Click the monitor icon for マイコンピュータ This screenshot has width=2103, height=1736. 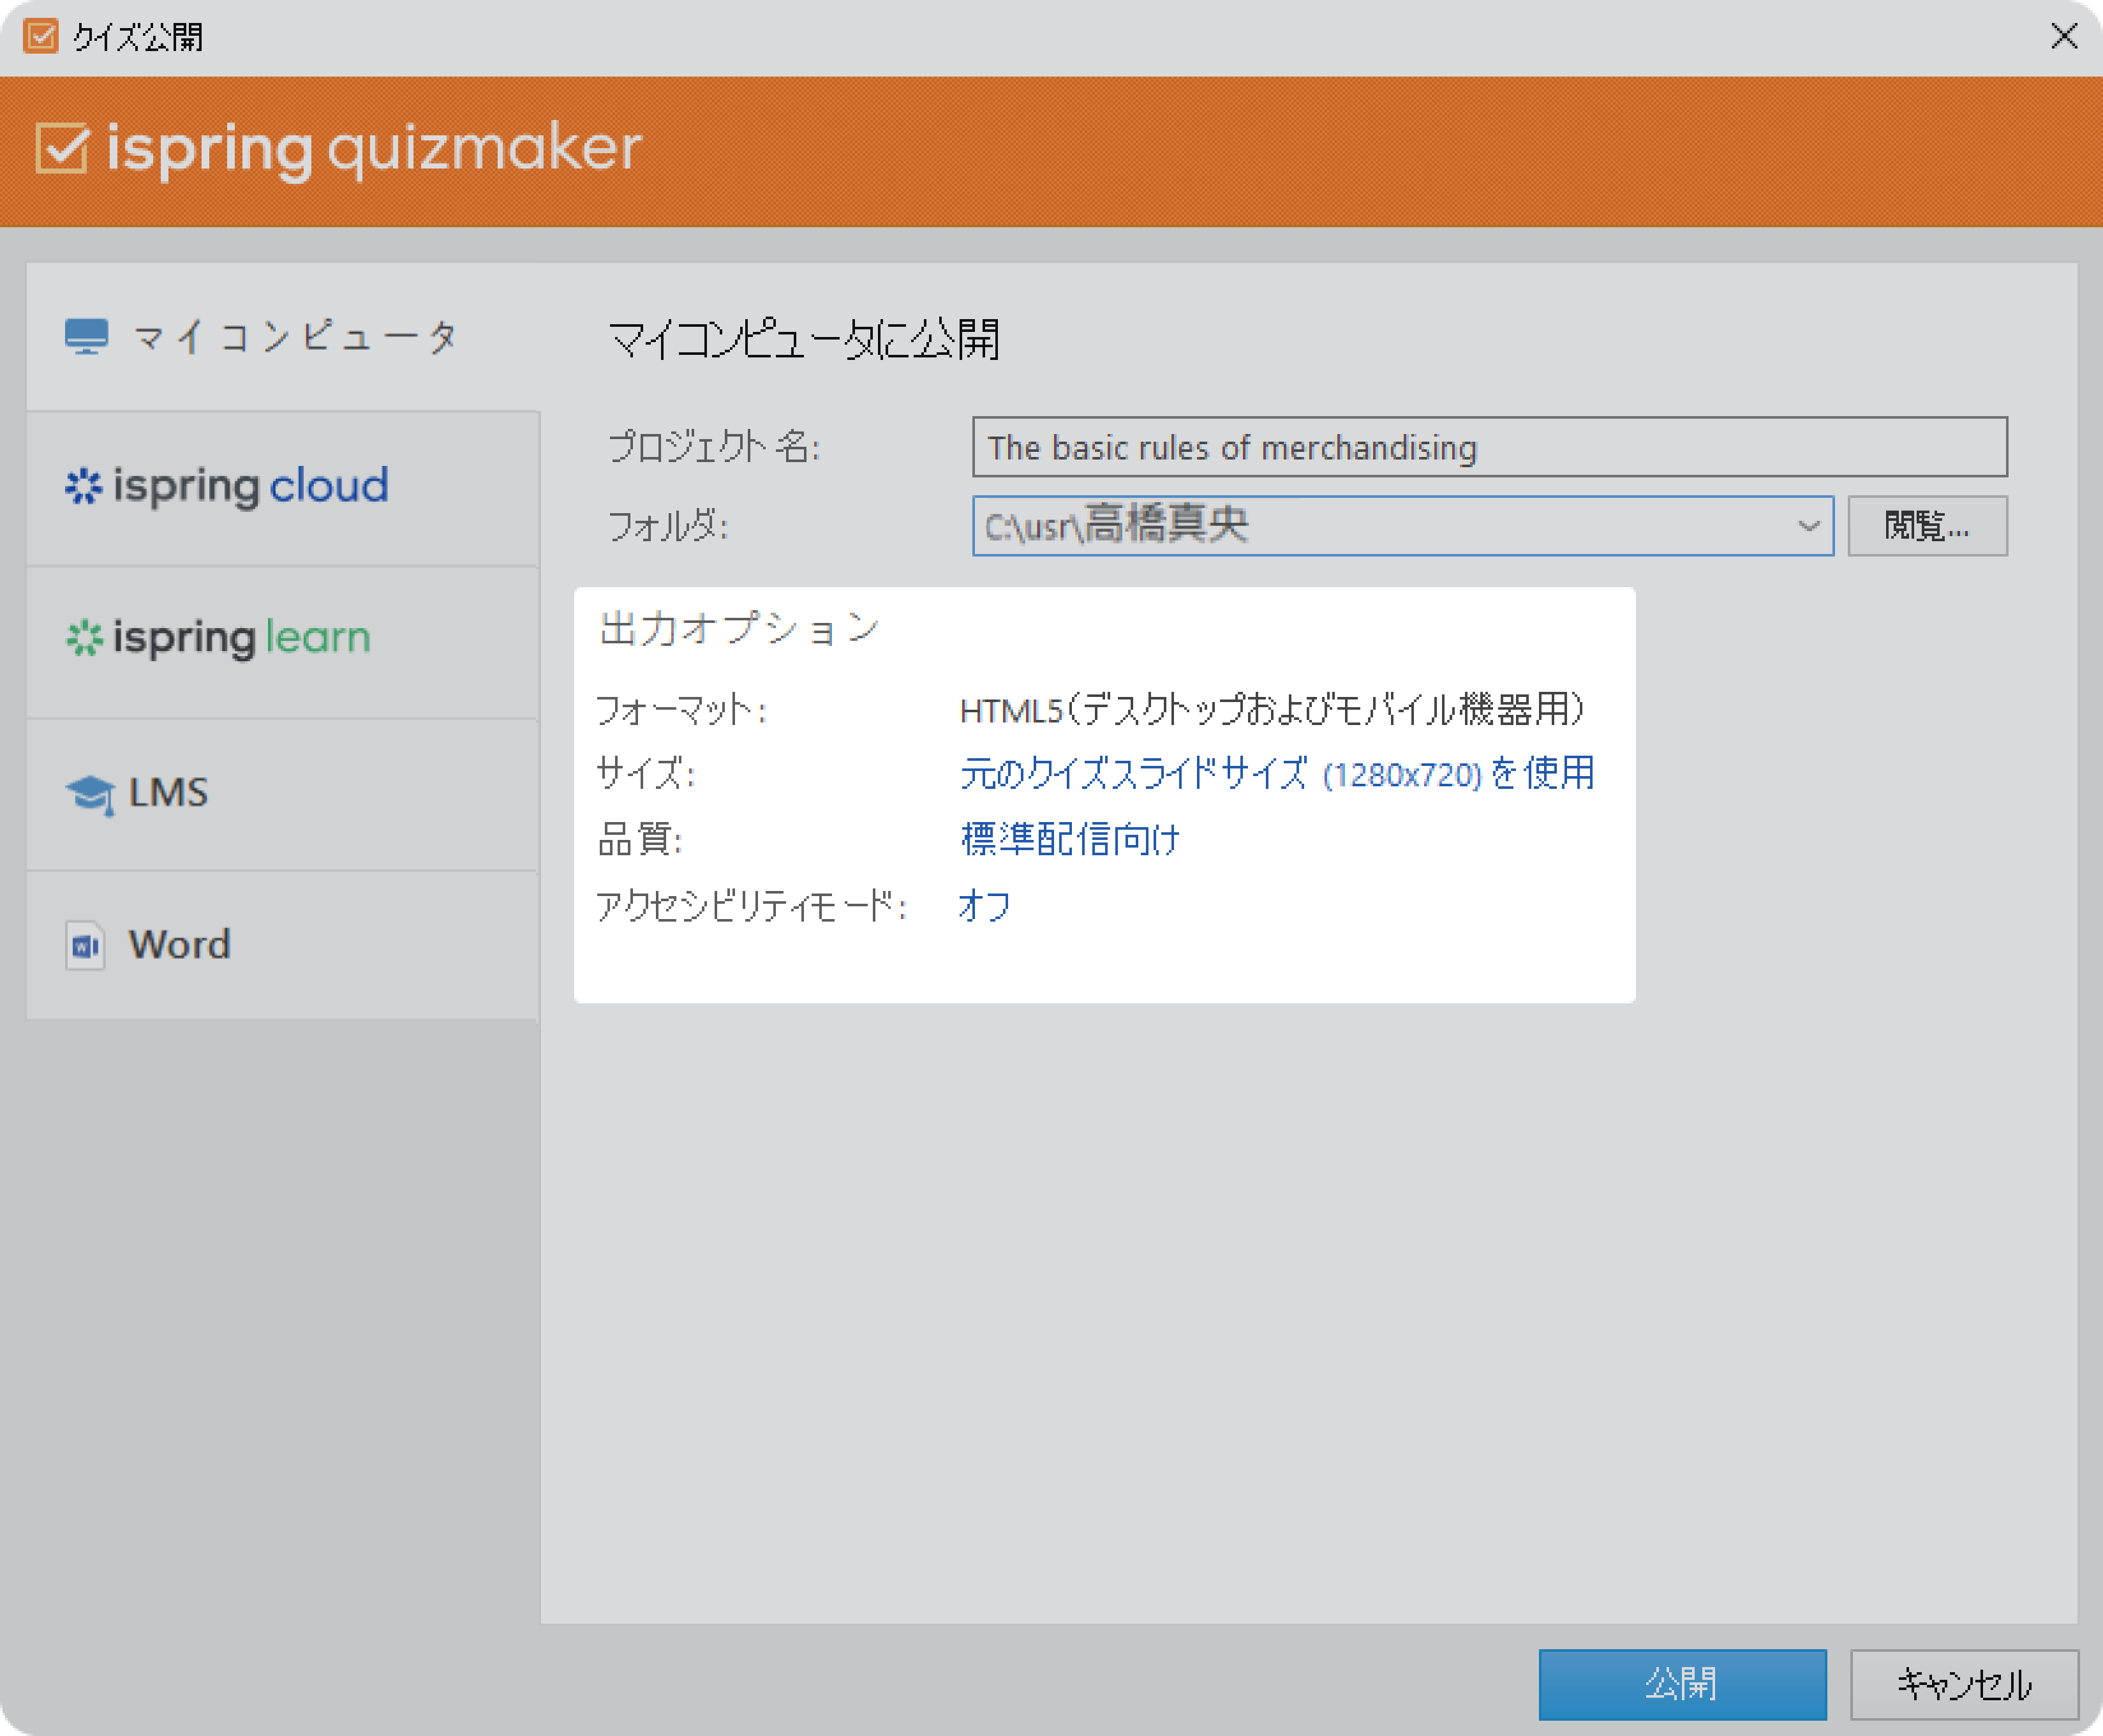coord(87,337)
